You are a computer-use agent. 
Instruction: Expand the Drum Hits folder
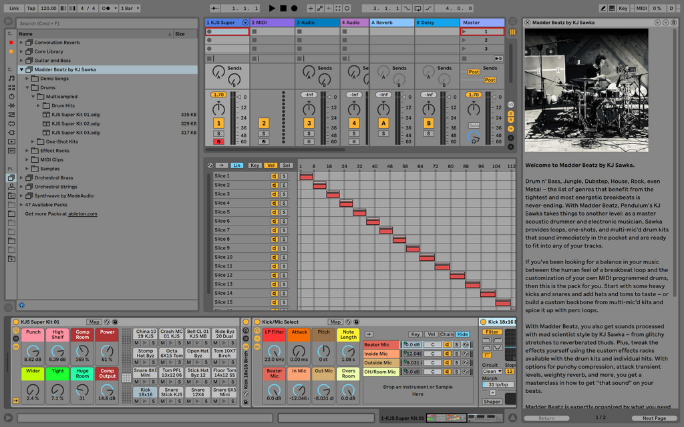click(x=38, y=106)
